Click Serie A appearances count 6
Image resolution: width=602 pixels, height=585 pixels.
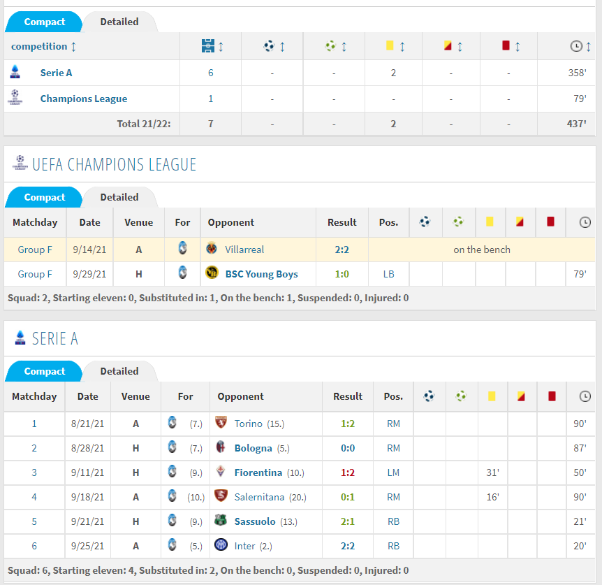pyautogui.click(x=210, y=73)
